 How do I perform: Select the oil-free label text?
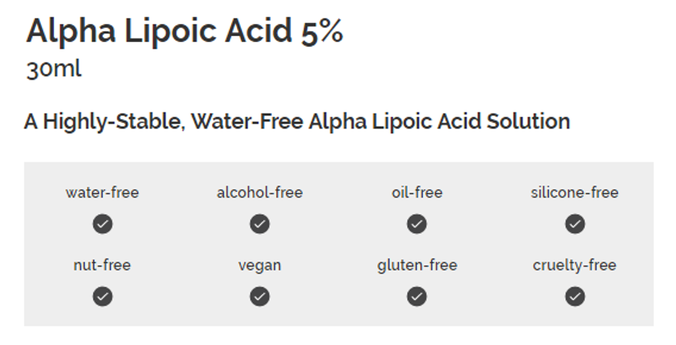417,193
